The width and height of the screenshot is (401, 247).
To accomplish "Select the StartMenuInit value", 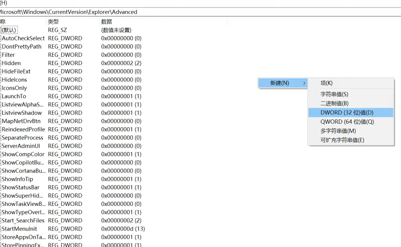I will coord(19,229).
